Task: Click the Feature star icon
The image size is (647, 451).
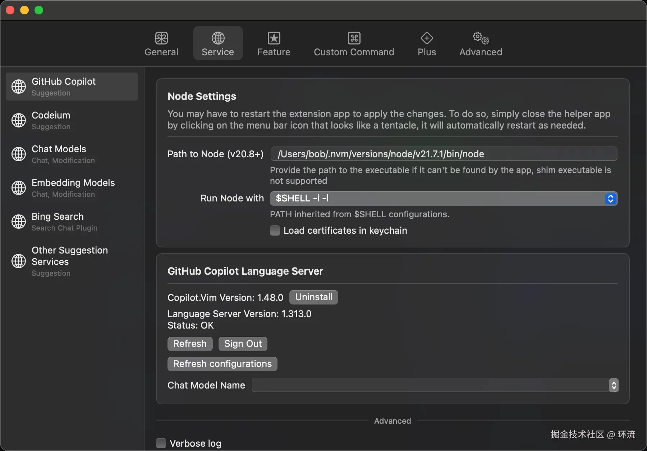Action: coord(274,38)
